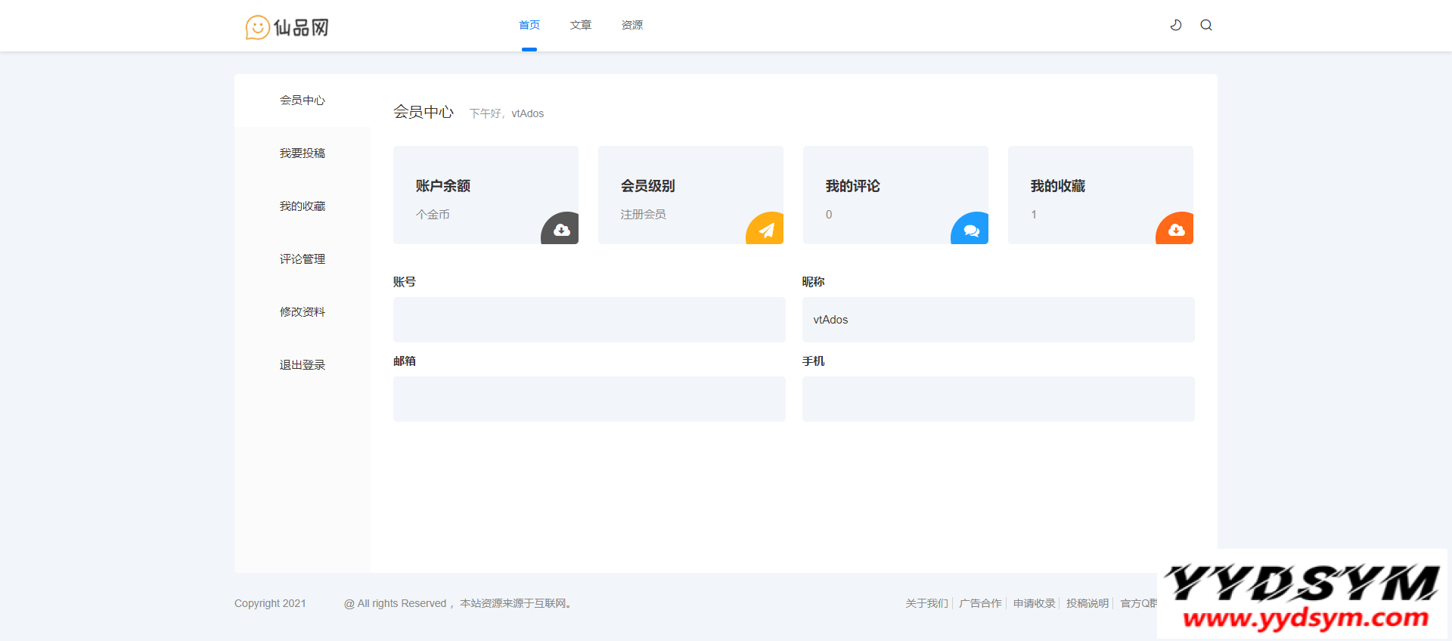Click the orange cloud icon on 我的收藏 card
Screen dimensions: 1452x641
(x=1176, y=230)
